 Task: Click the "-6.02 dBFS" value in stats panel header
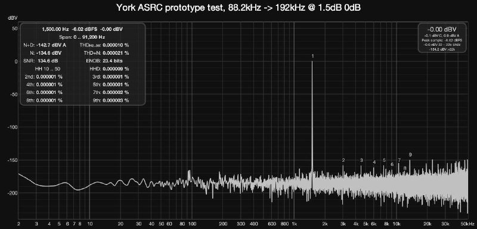(x=84, y=29)
